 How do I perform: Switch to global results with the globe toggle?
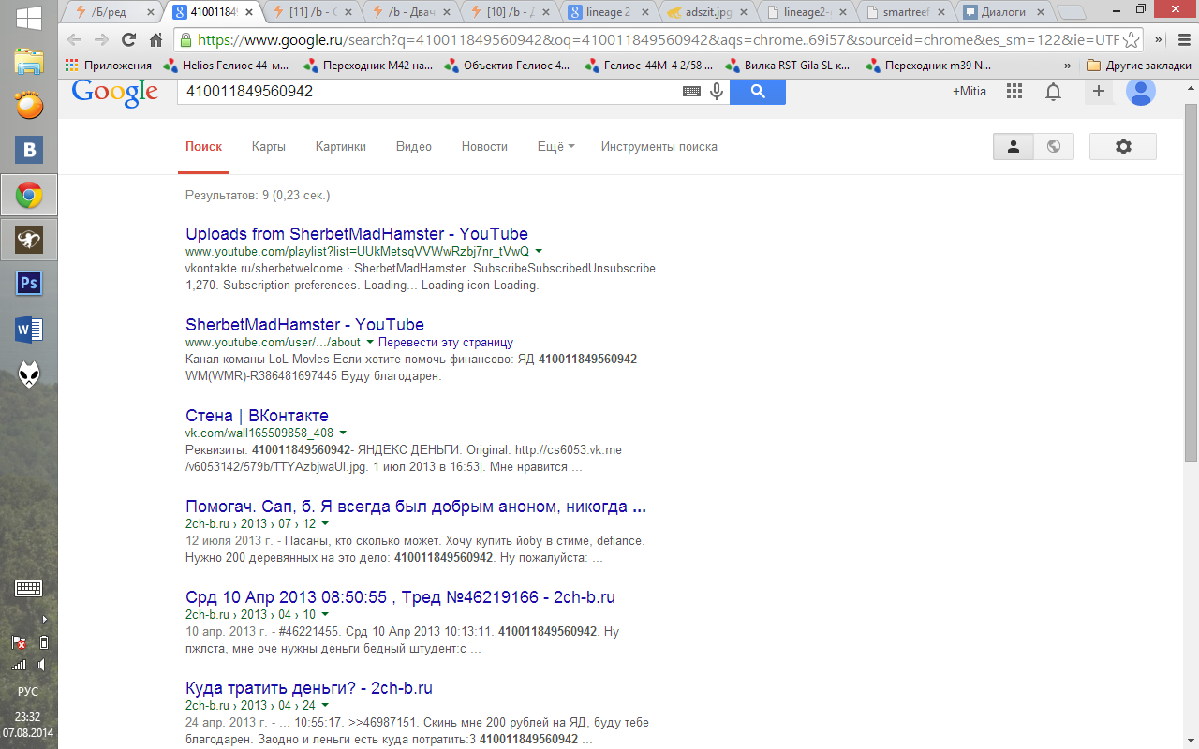click(x=1054, y=146)
